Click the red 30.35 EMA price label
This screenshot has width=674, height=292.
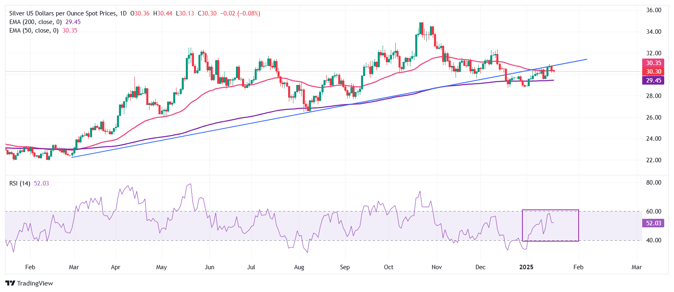pyautogui.click(x=653, y=63)
